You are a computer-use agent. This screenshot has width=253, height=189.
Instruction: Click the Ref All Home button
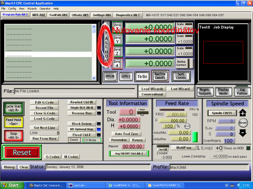106,45
